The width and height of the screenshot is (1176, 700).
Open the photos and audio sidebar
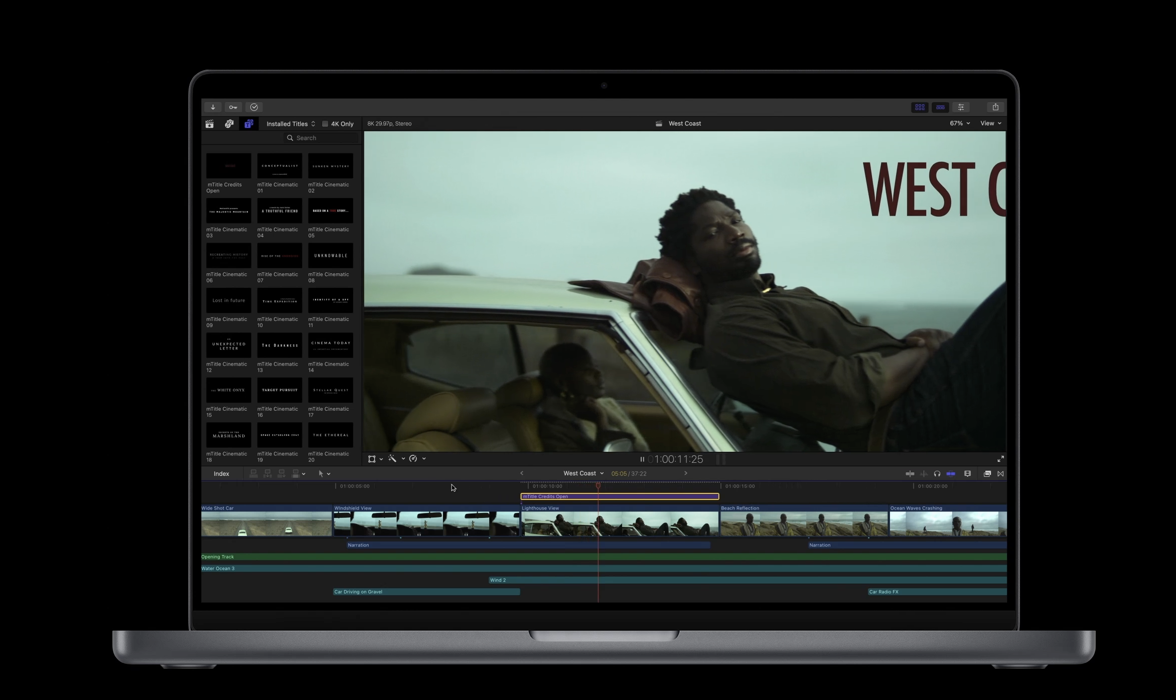click(x=229, y=124)
